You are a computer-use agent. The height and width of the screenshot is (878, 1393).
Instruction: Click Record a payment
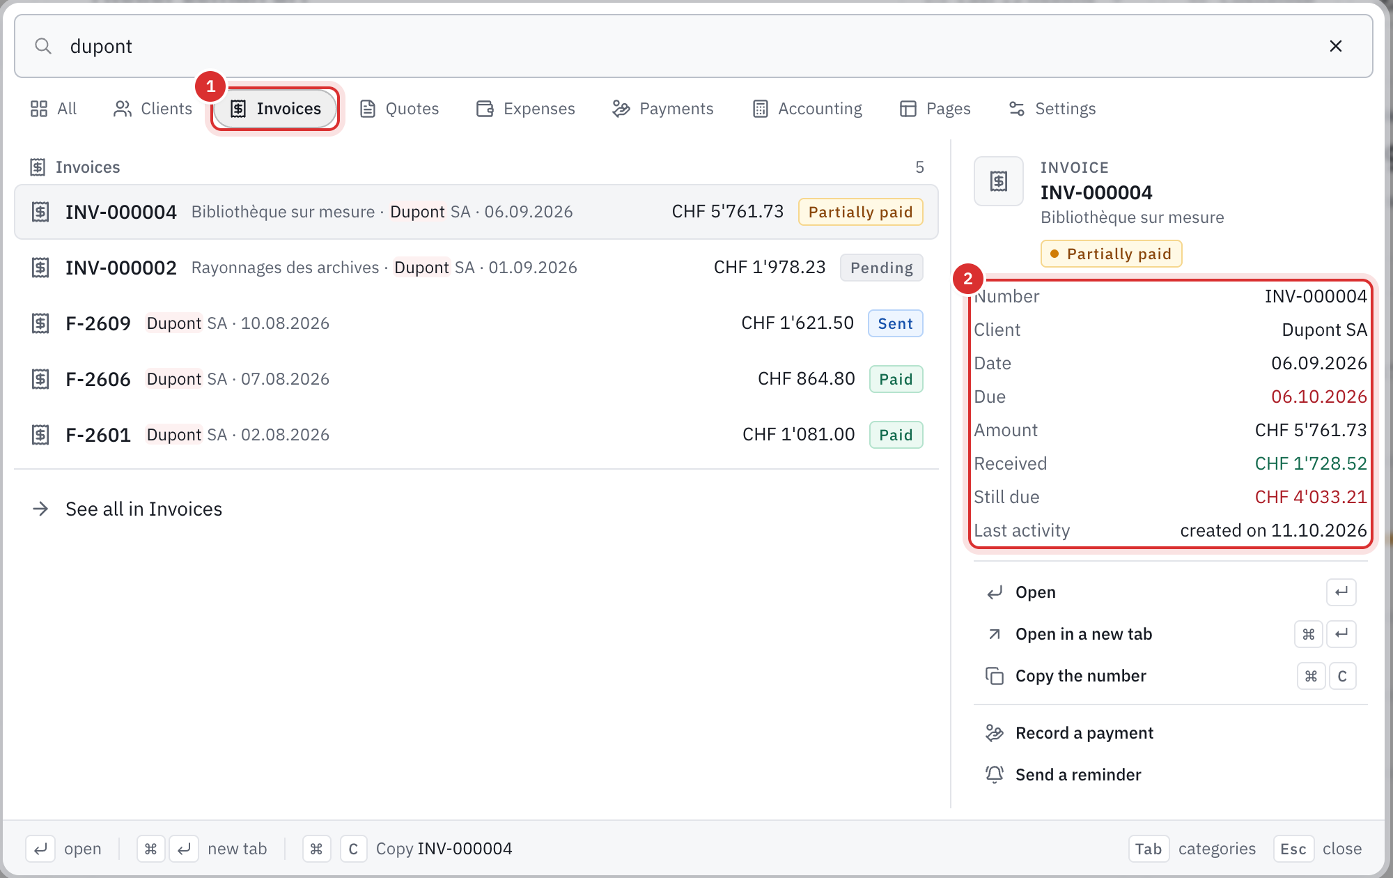(x=1170, y=733)
